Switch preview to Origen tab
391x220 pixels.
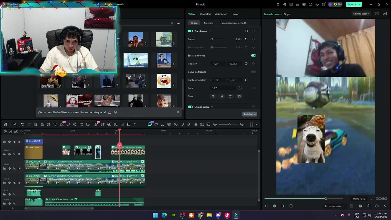(x=287, y=14)
